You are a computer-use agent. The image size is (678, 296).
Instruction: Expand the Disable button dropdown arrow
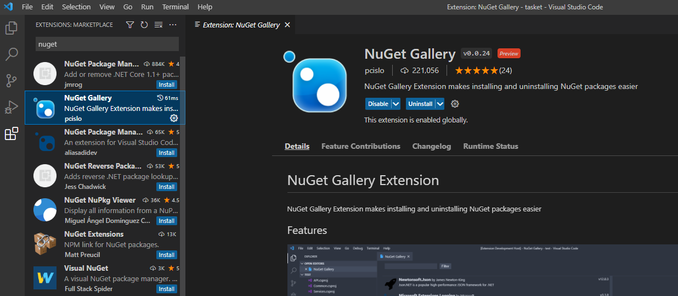(396, 104)
